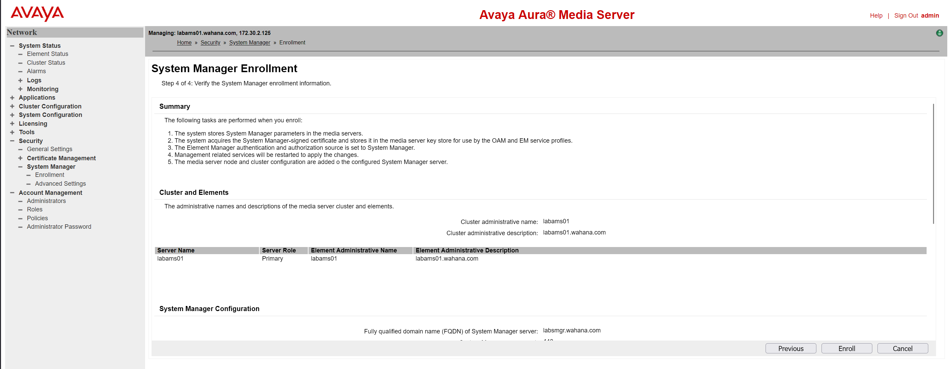Expand the Monitoring tree node

(20, 89)
